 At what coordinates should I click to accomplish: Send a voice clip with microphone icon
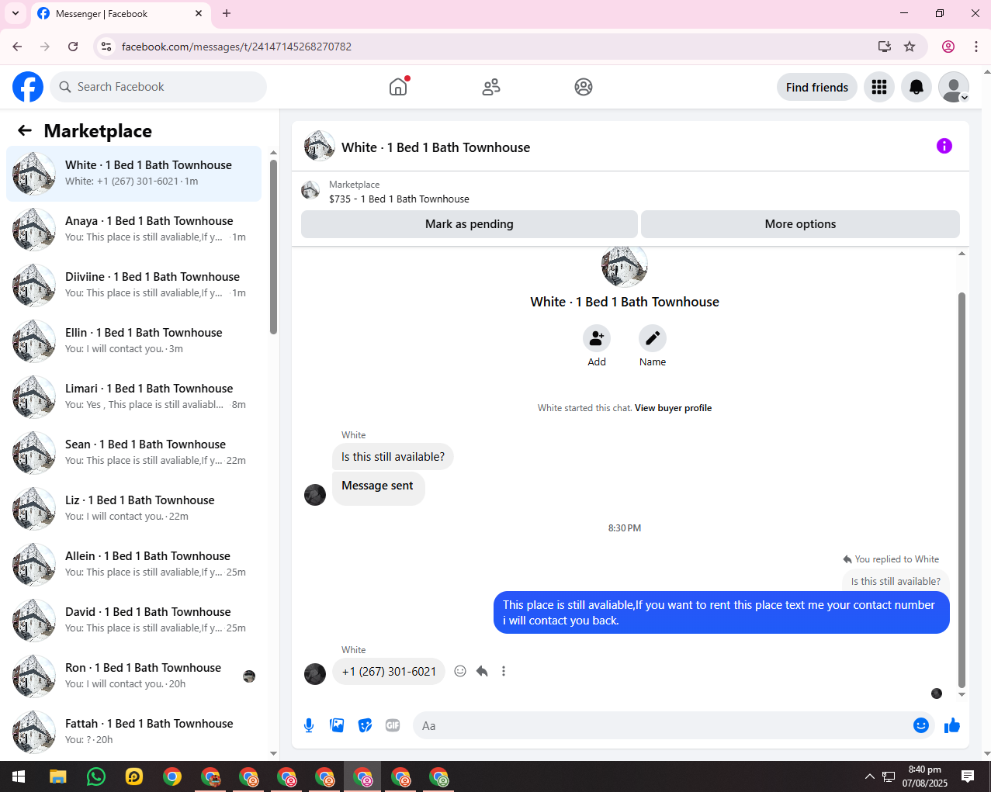click(x=309, y=725)
